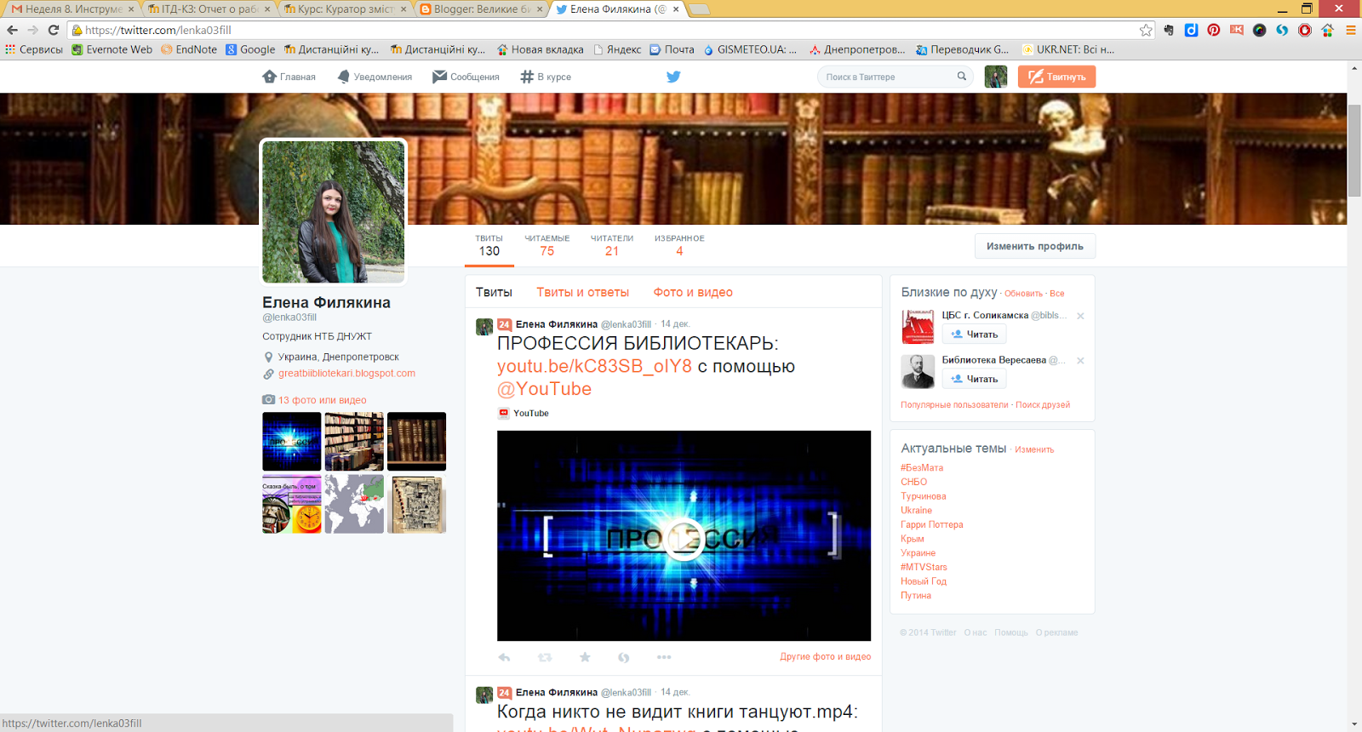Open trending topic #MTVStars
1362x732 pixels.
point(924,567)
